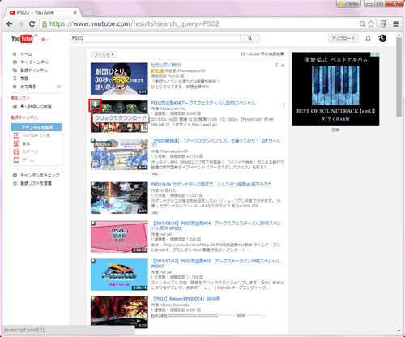Viewport: 405px width, 337px height.
Task: Open the カザンナデシコ零式 video title link
Action: pos(211,184)
